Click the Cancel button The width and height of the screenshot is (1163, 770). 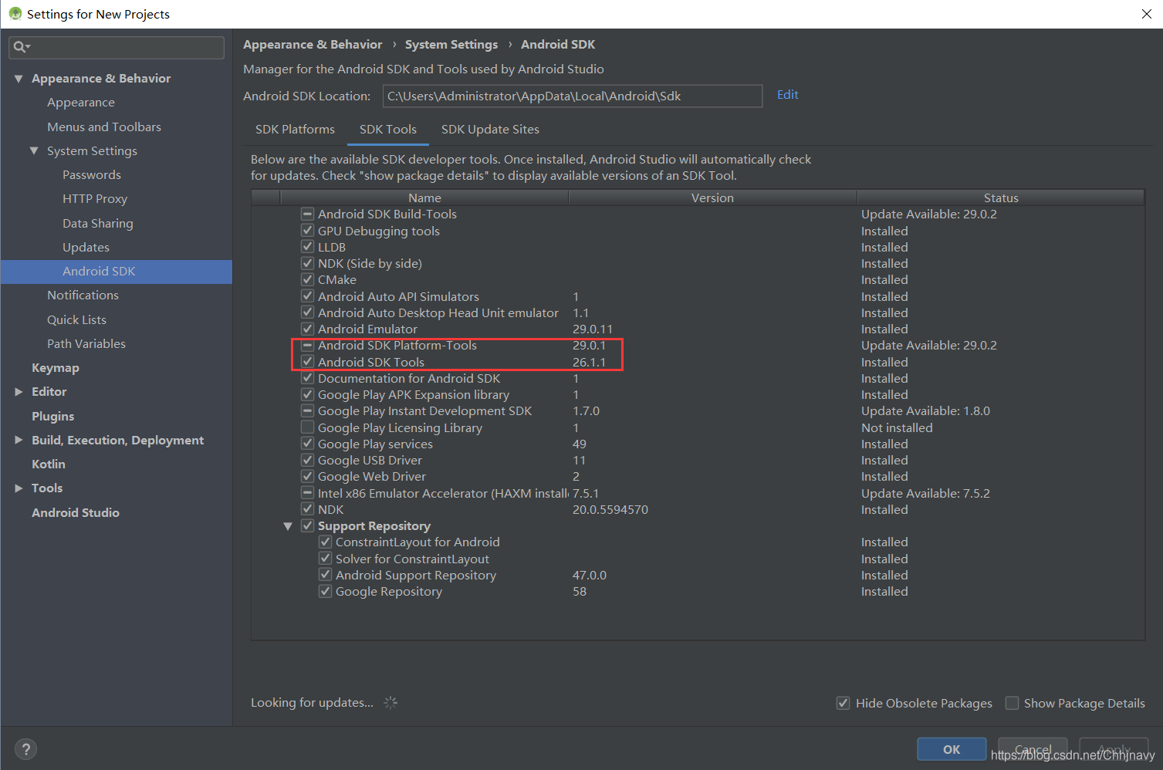pos(1033,749)
